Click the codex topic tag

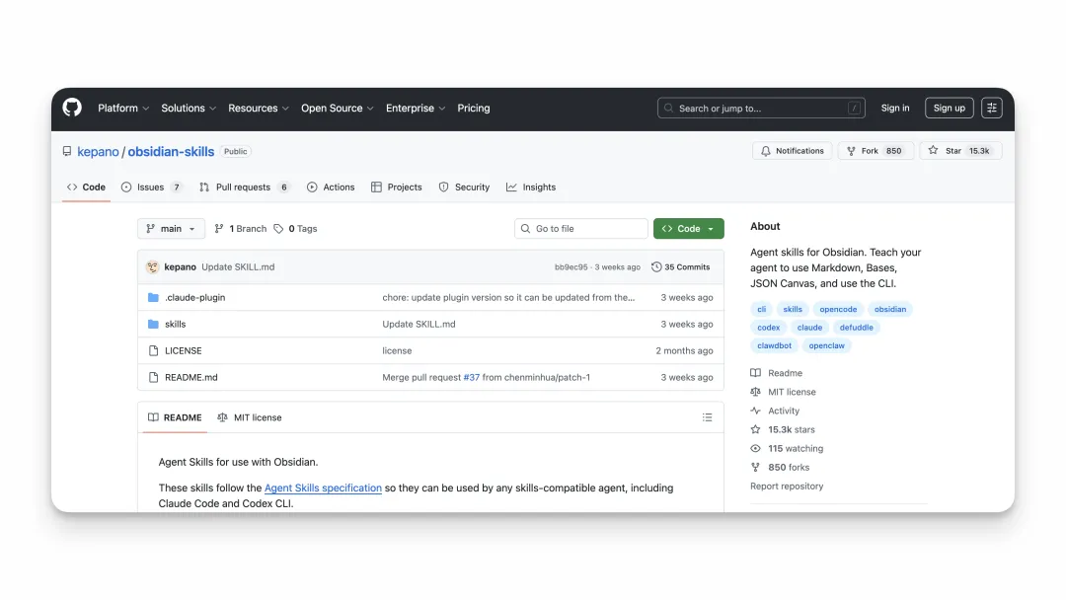click(x=768, y=328)
